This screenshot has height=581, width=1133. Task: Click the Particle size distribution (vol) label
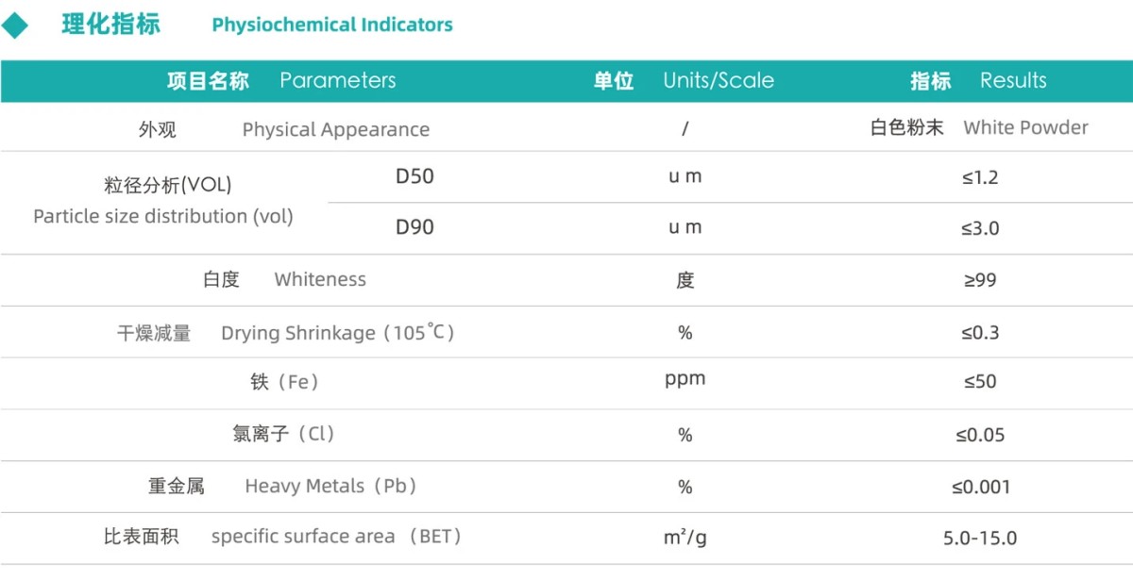[163, 216]
